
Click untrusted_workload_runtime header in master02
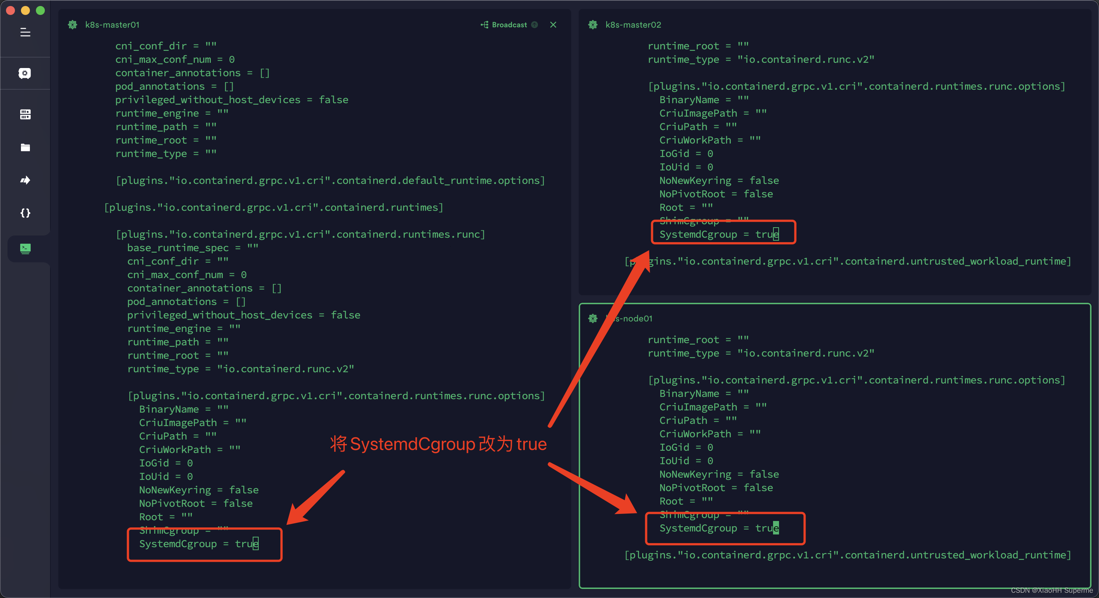pos(848,261)
